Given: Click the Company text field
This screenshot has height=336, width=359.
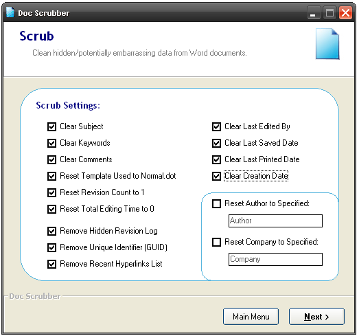Looking at the screenshot, I should coord(275,259).
